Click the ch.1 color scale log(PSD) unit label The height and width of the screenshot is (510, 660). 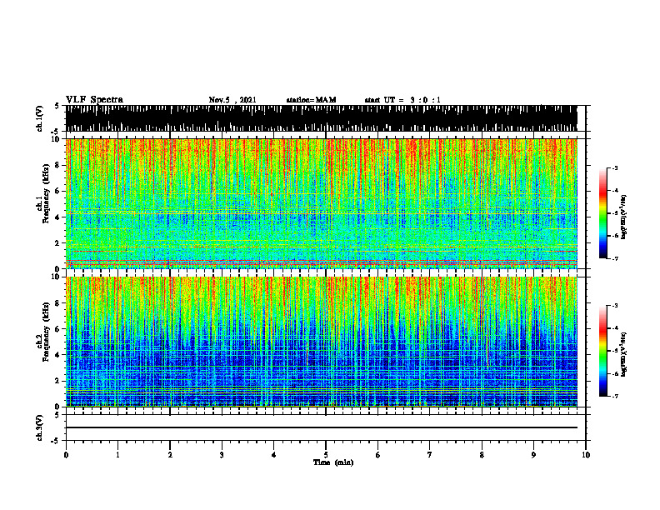tap(624, 217)
